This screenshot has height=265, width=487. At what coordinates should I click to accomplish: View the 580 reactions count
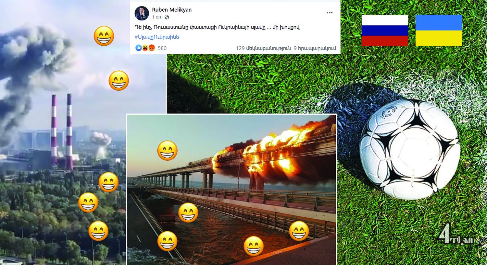coord(162,48)
